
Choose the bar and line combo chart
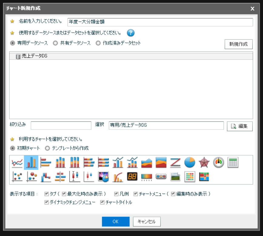click(x=118, y=162)
